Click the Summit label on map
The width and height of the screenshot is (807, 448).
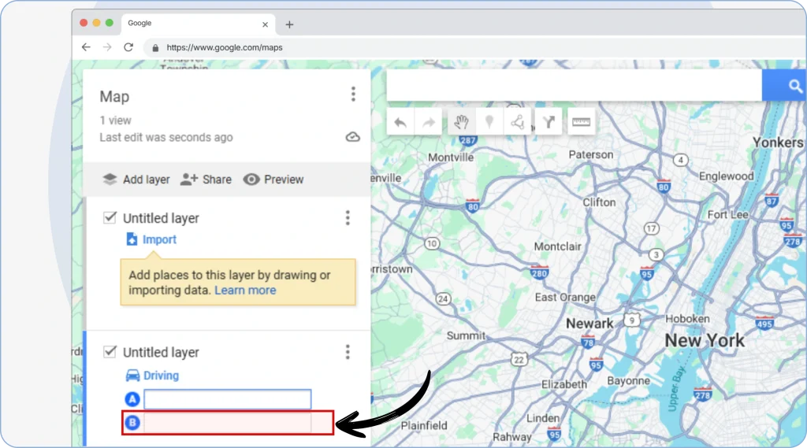pos(466,336)
